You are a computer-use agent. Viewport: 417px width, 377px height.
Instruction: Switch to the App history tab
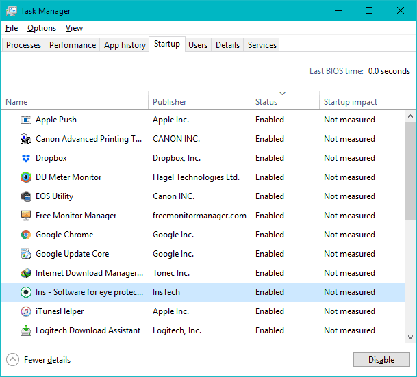[125, 45]
